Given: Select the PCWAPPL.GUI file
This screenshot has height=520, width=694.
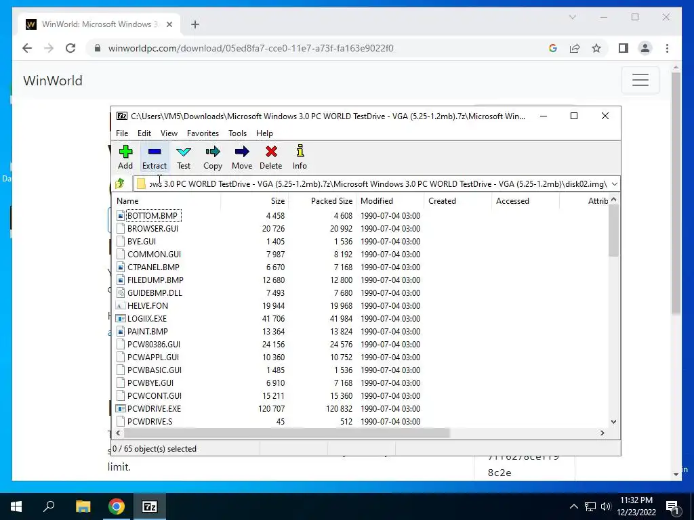Looking at the screenshot, I should (x=153, y=357).
